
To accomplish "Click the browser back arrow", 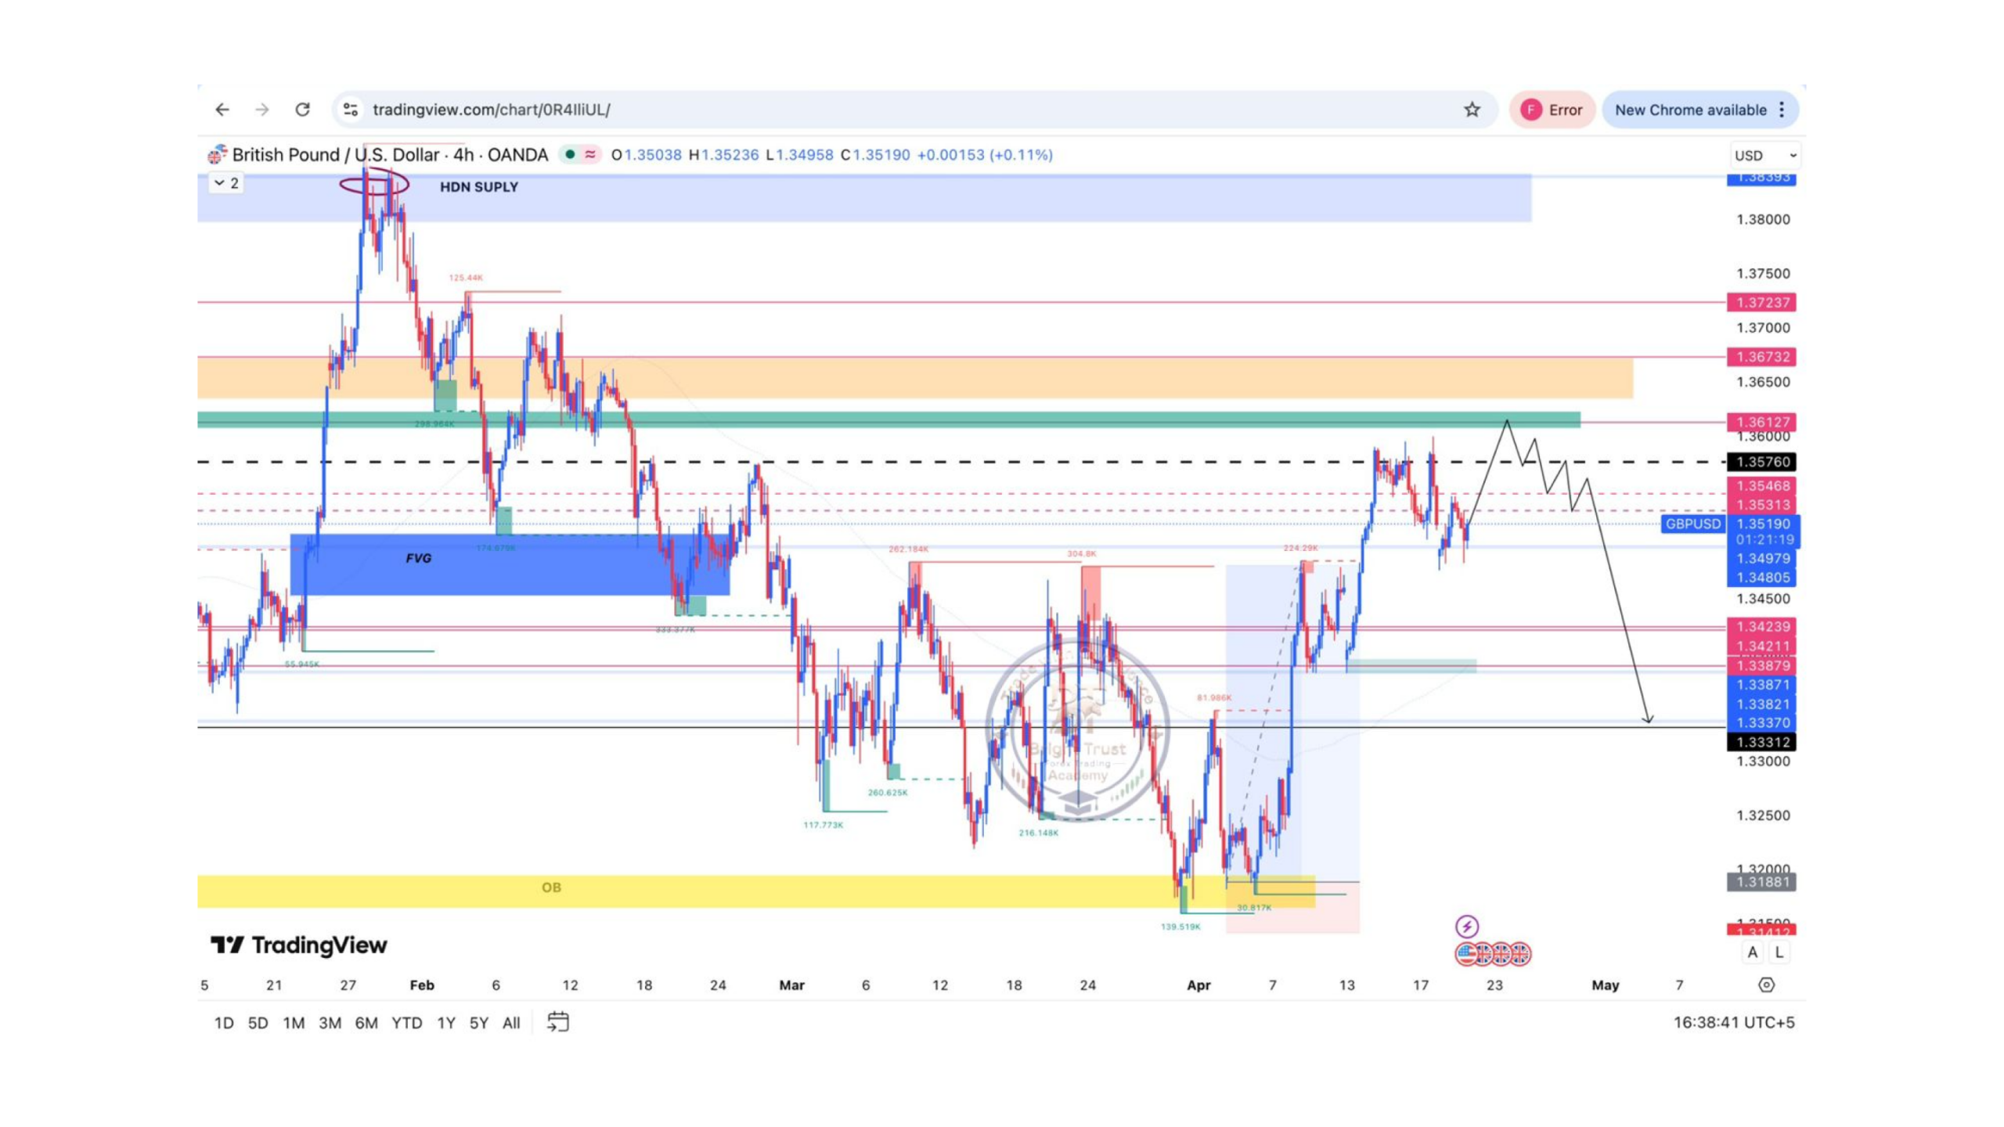I will (222, 110).
